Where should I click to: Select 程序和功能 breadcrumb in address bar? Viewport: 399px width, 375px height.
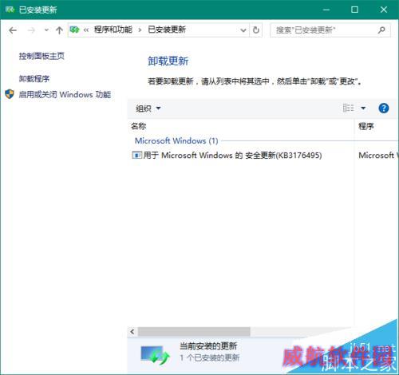coord(113,30)
